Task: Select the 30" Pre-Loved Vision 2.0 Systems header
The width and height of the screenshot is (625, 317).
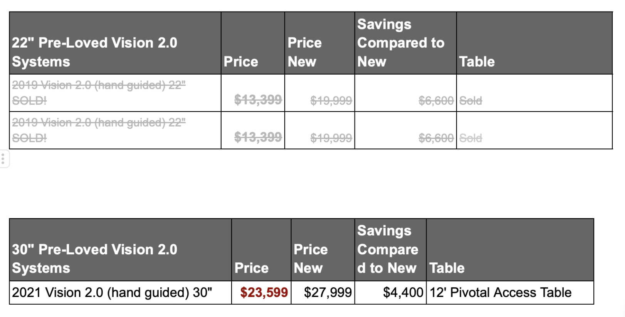Action: point(121,250)
